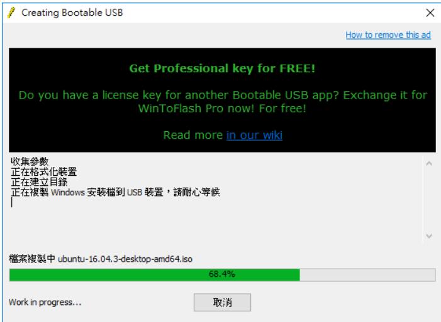Click the WinToFlash pencil icon in title bar
441x322 pixels.
tap(11, 13)
